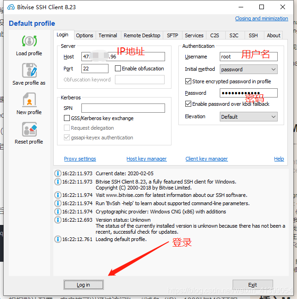Check GSS/Kerberos key exchange
Viewport: 297px width, 299px height.
(67, 118)
